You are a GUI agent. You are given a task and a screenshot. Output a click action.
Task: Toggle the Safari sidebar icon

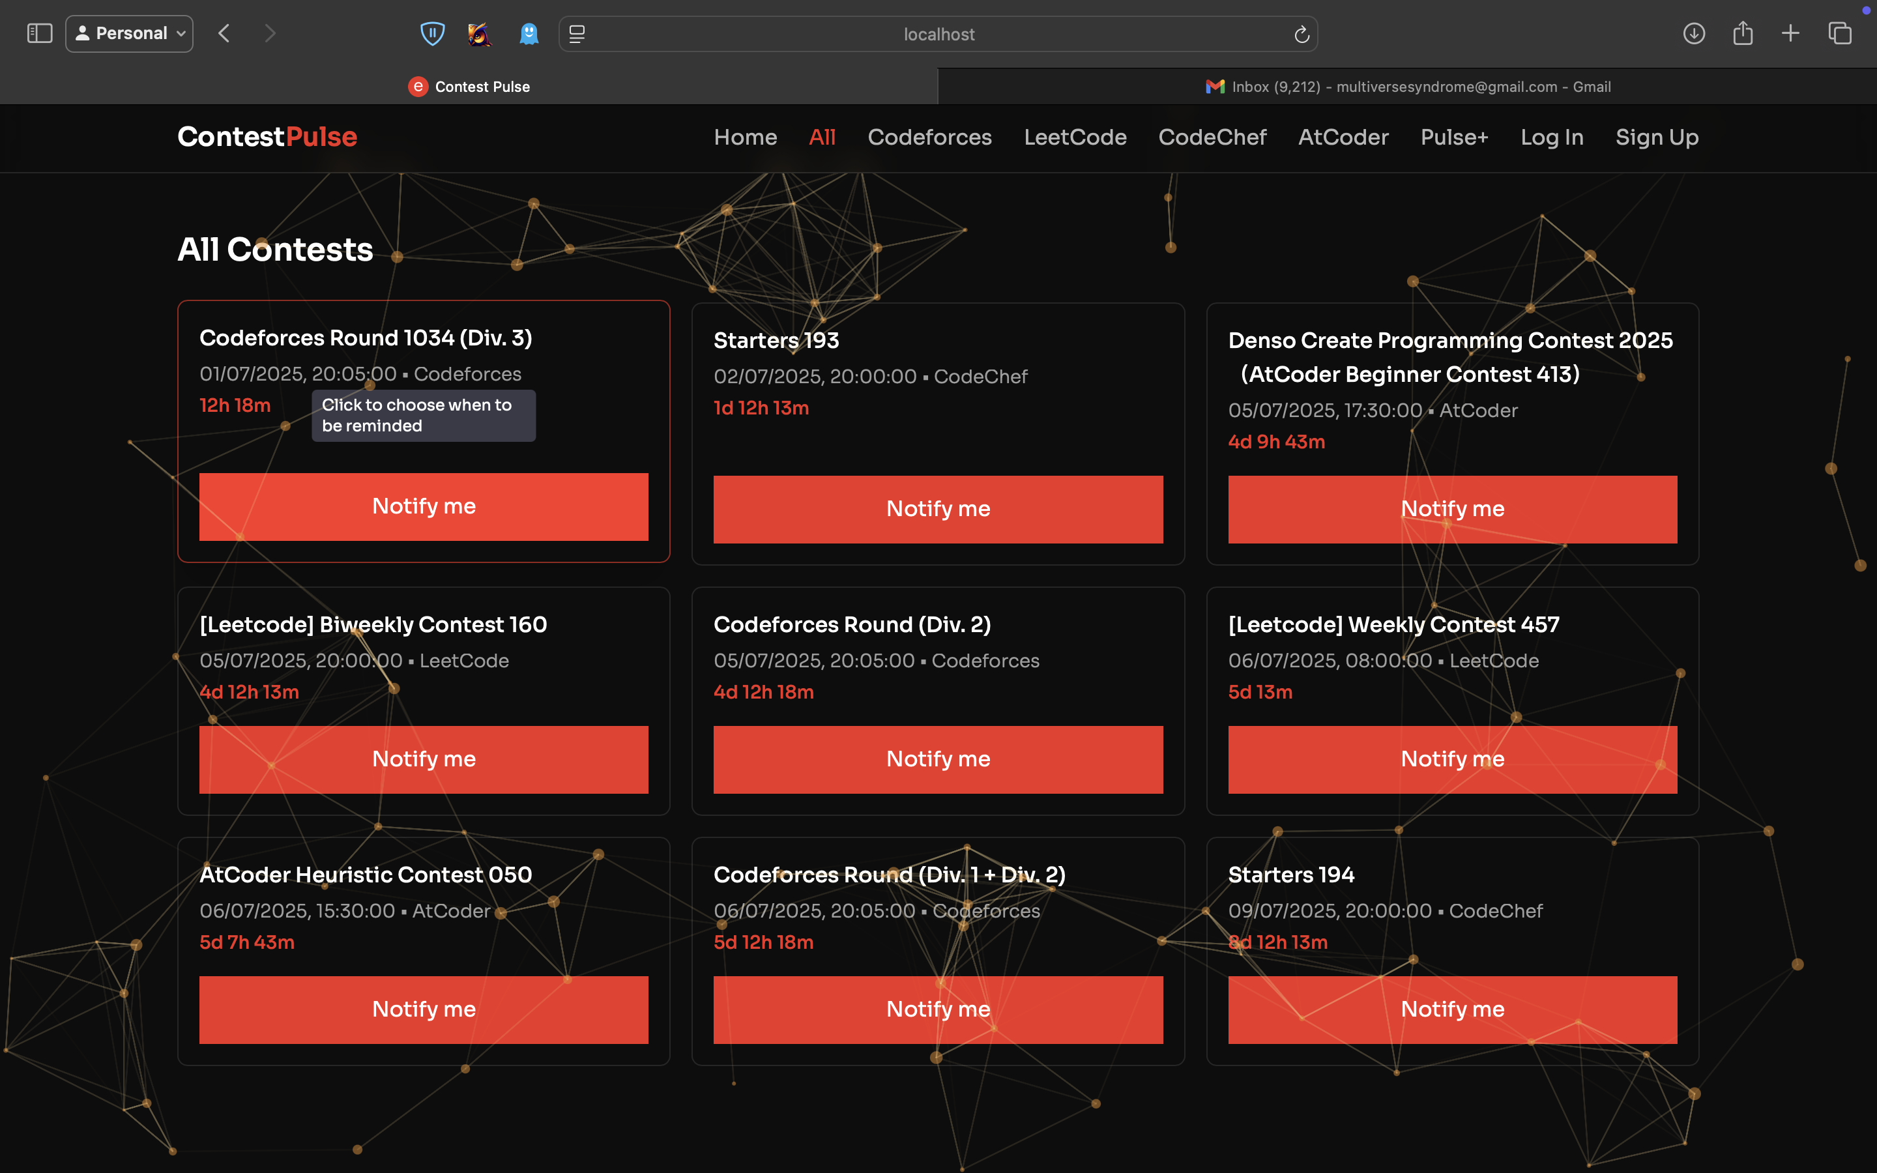[40, 33]
